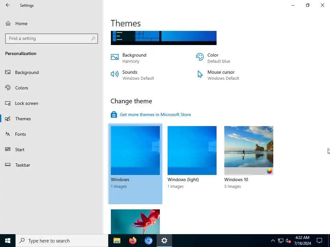
Task: Click the Mouse cursor pointer icon
Action: pyautogui.click(x=200, y=74)
